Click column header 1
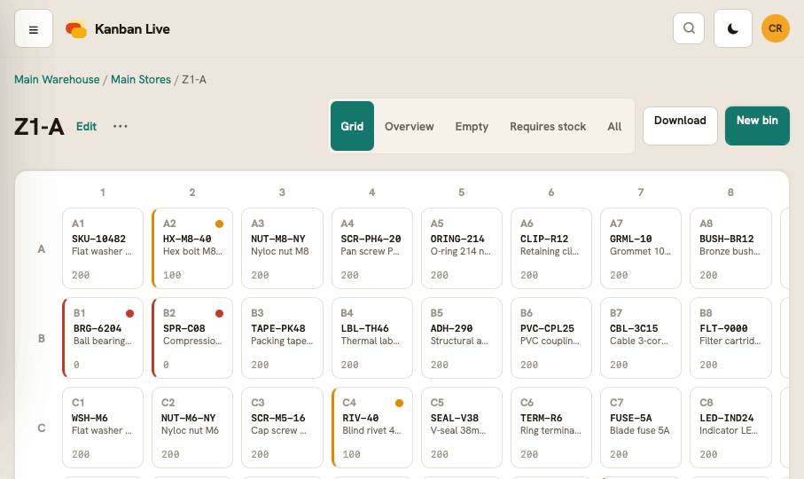The image size is (804, 479). click(103, 192)
